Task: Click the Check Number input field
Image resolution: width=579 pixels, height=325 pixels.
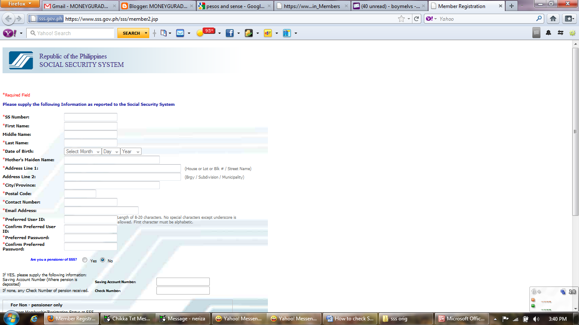Action: 183,291
